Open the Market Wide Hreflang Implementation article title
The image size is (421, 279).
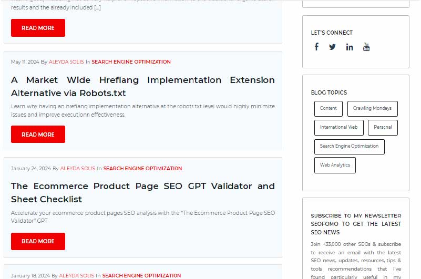143,87
